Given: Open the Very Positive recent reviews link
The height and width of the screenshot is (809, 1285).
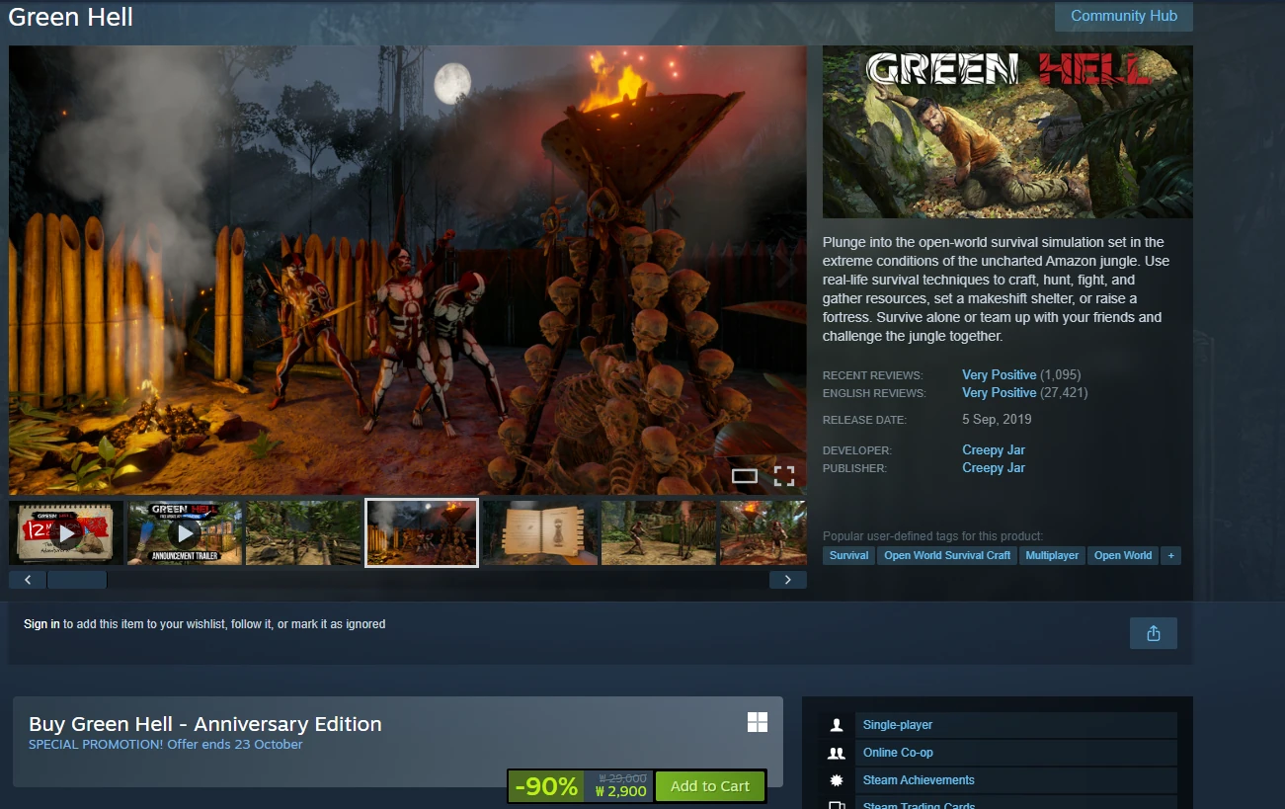Looking at the screenshot, I should 1000,375.
